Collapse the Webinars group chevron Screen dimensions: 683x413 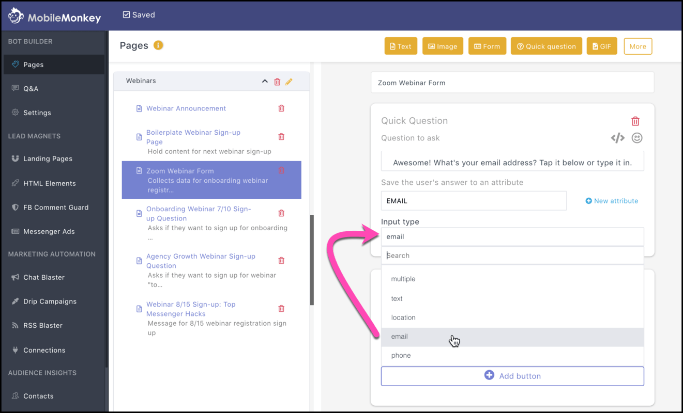(265, 82)
